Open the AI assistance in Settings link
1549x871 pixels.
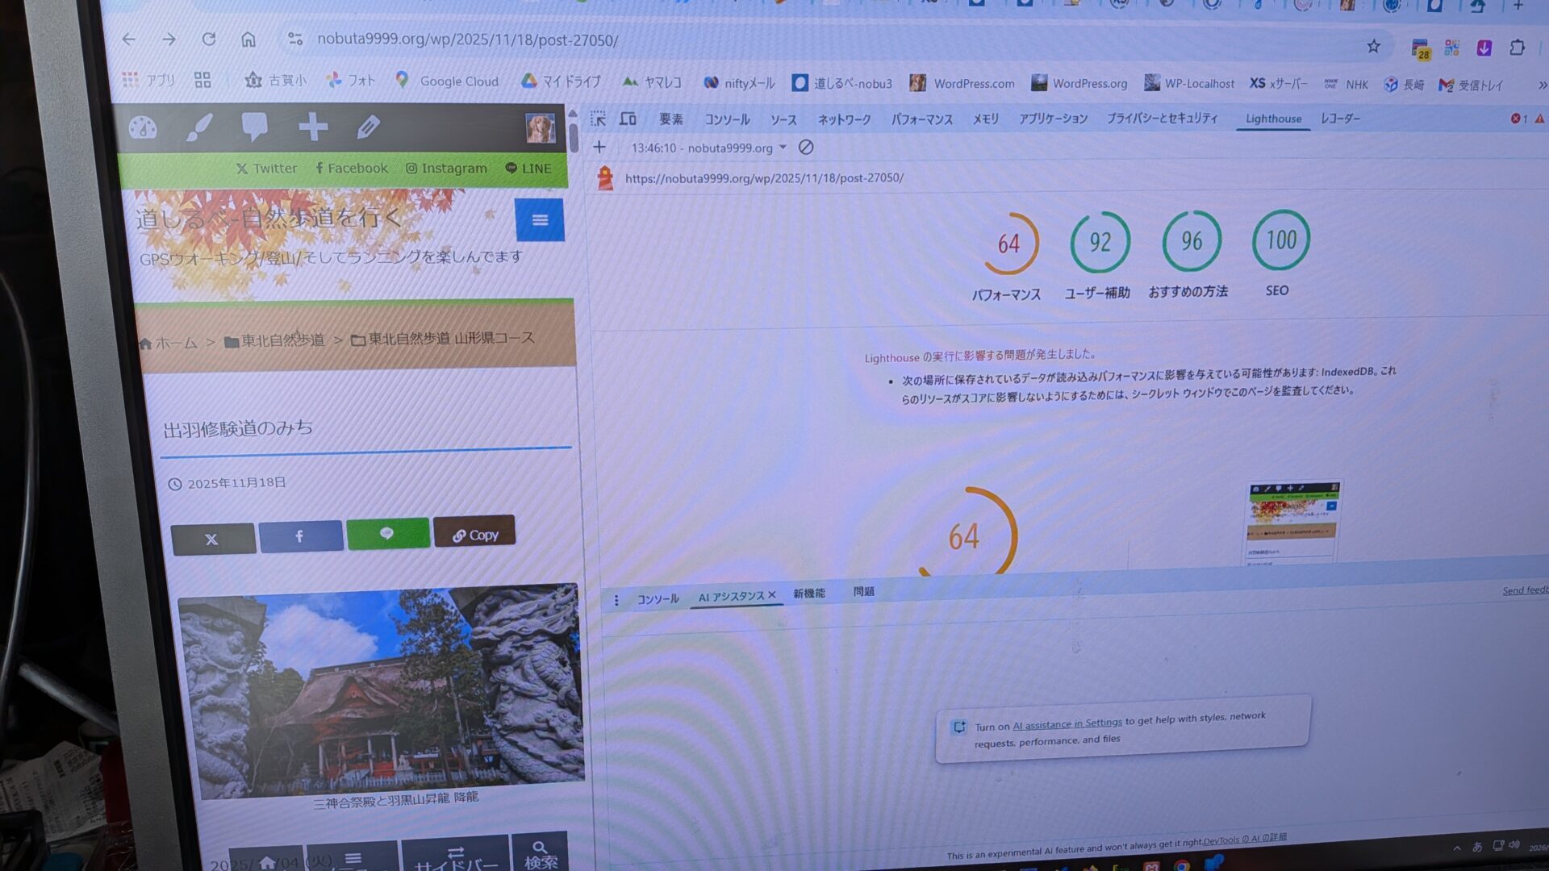(1067, 724)
